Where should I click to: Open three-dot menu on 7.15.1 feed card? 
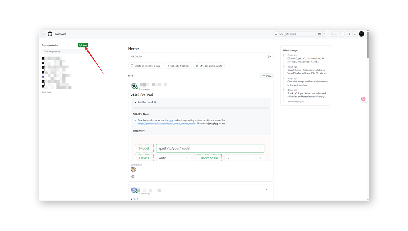tap(268, 190)
